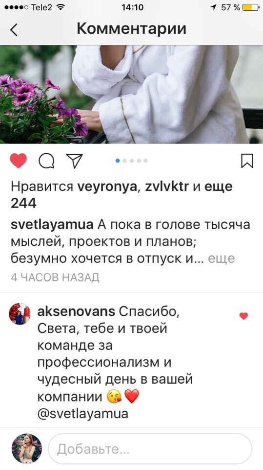Share the post with the paper plane icon
The height and width of the screenshot is (470, 263).
point(74,161)
